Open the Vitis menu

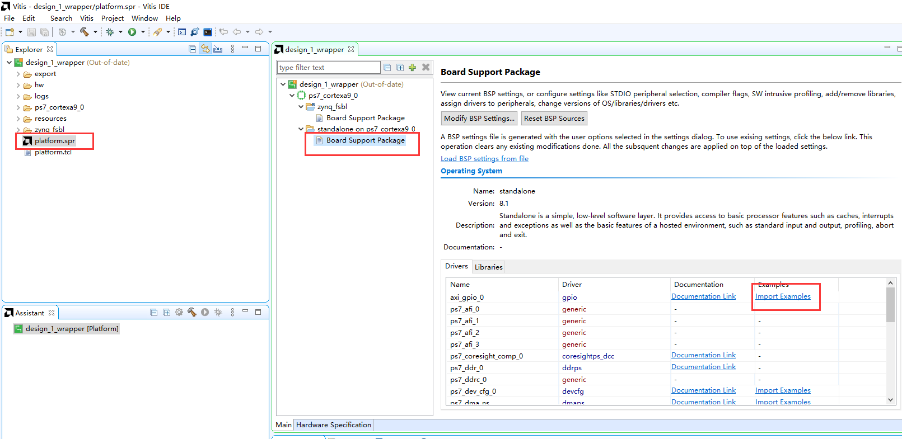(87, 18)
